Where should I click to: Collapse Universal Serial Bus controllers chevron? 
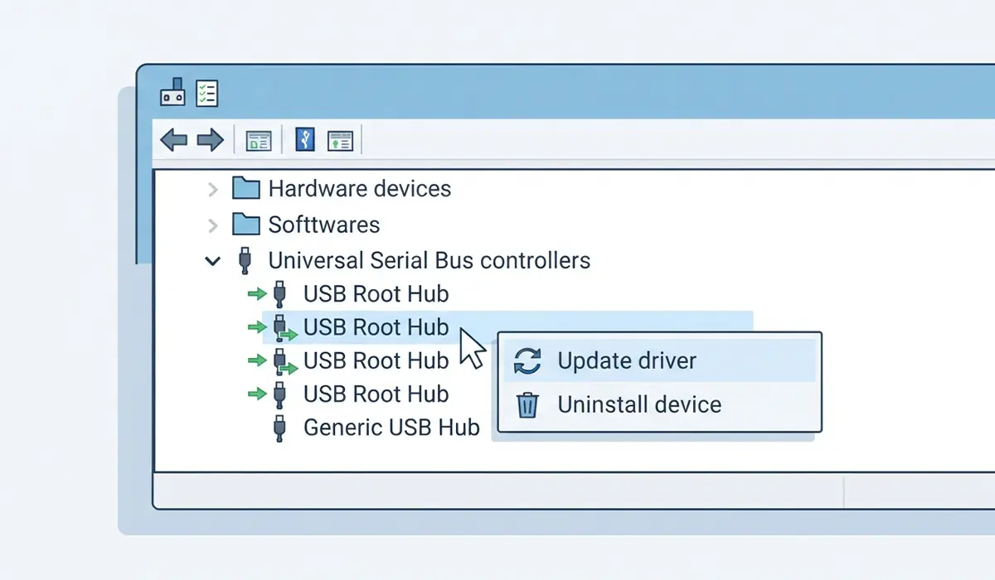point(213,261)
